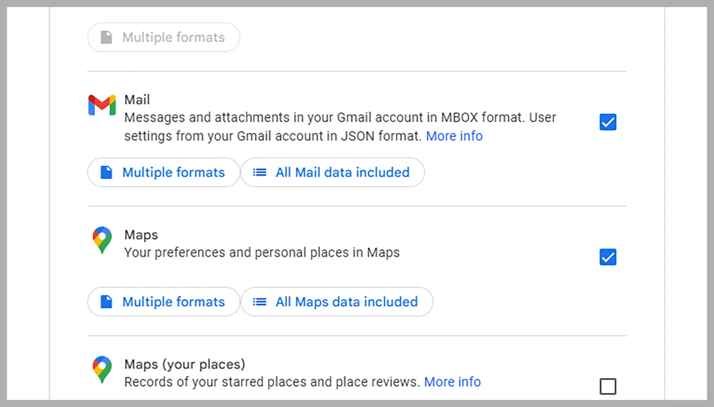Open the All Mail data included label
This screenshot has height=407, width=714.
(x=342, y=172)
